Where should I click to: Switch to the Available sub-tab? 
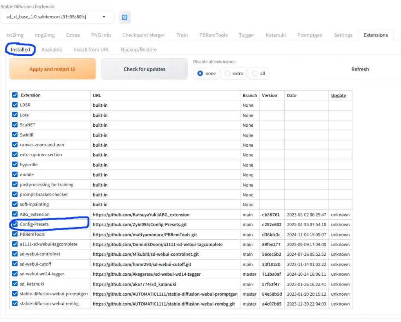(x=51, y=49)
